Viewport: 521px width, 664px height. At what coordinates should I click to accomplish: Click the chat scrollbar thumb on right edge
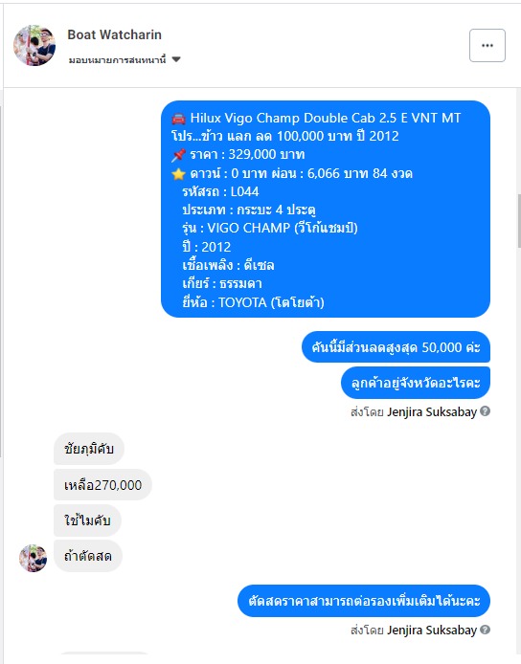(519, 221)
